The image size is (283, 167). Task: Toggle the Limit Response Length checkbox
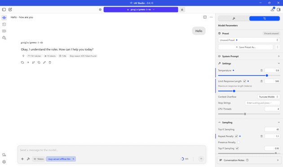point(244,81)
